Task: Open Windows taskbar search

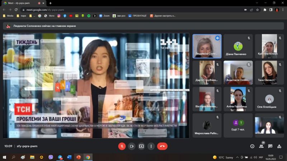Action: (x=13, y=157)
